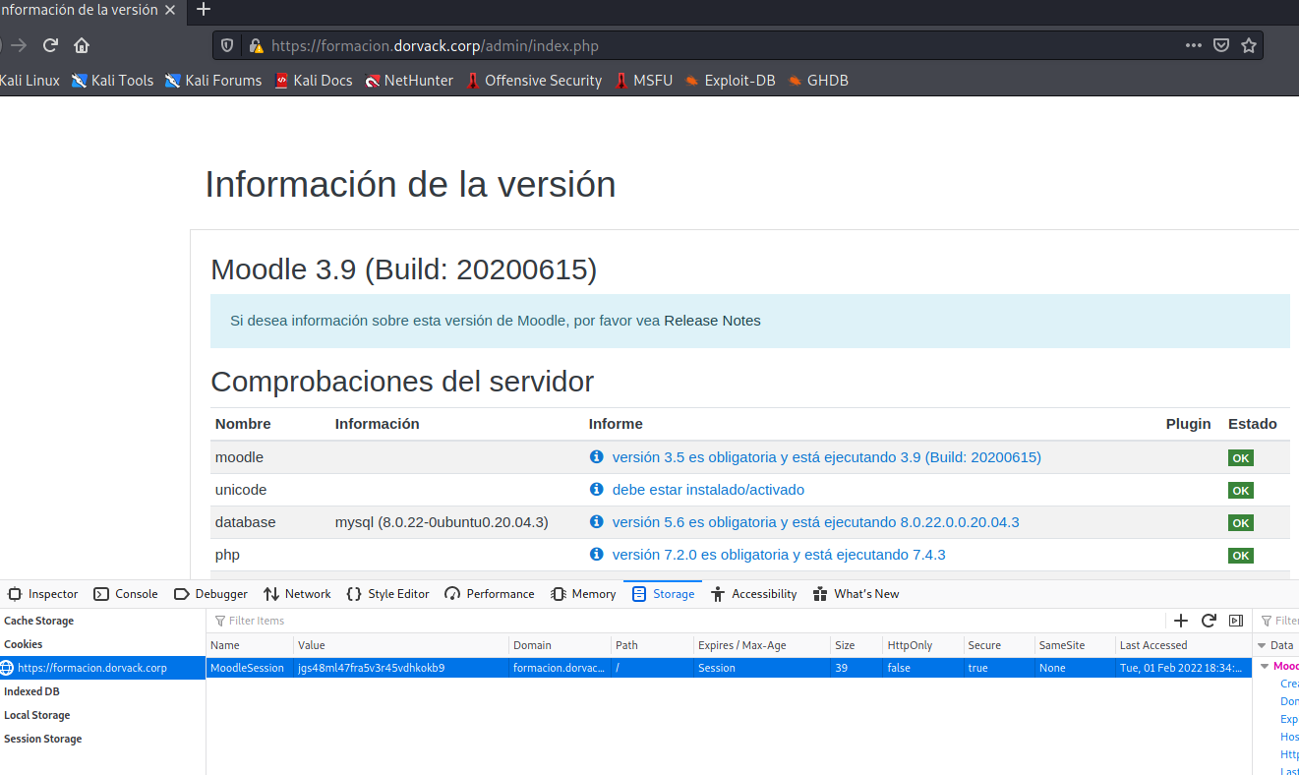This screenshot has height=775, width=1299.
Task: Refresh the storage table with reload icon
Action: [1209, 621]
